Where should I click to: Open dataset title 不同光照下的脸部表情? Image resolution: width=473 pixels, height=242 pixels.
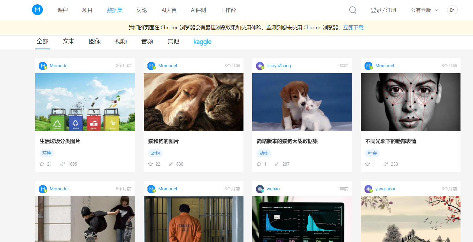pos(391,141)
